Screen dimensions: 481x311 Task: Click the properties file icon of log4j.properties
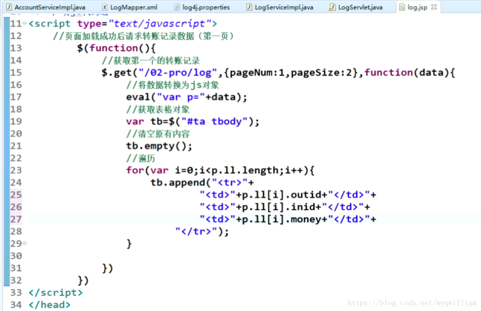(x=177, y=7)
